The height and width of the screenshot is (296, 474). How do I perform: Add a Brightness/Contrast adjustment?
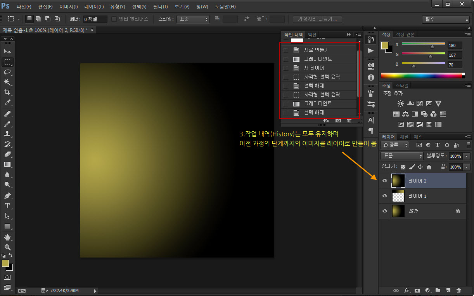pyautogui.click(x=401, y=104)
